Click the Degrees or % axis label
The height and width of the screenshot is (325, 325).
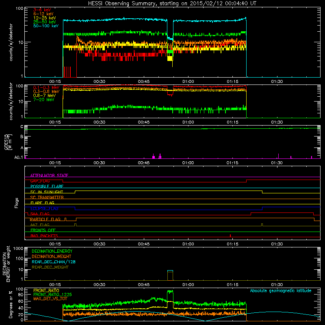pyautogui.click(x=11, y=304)
